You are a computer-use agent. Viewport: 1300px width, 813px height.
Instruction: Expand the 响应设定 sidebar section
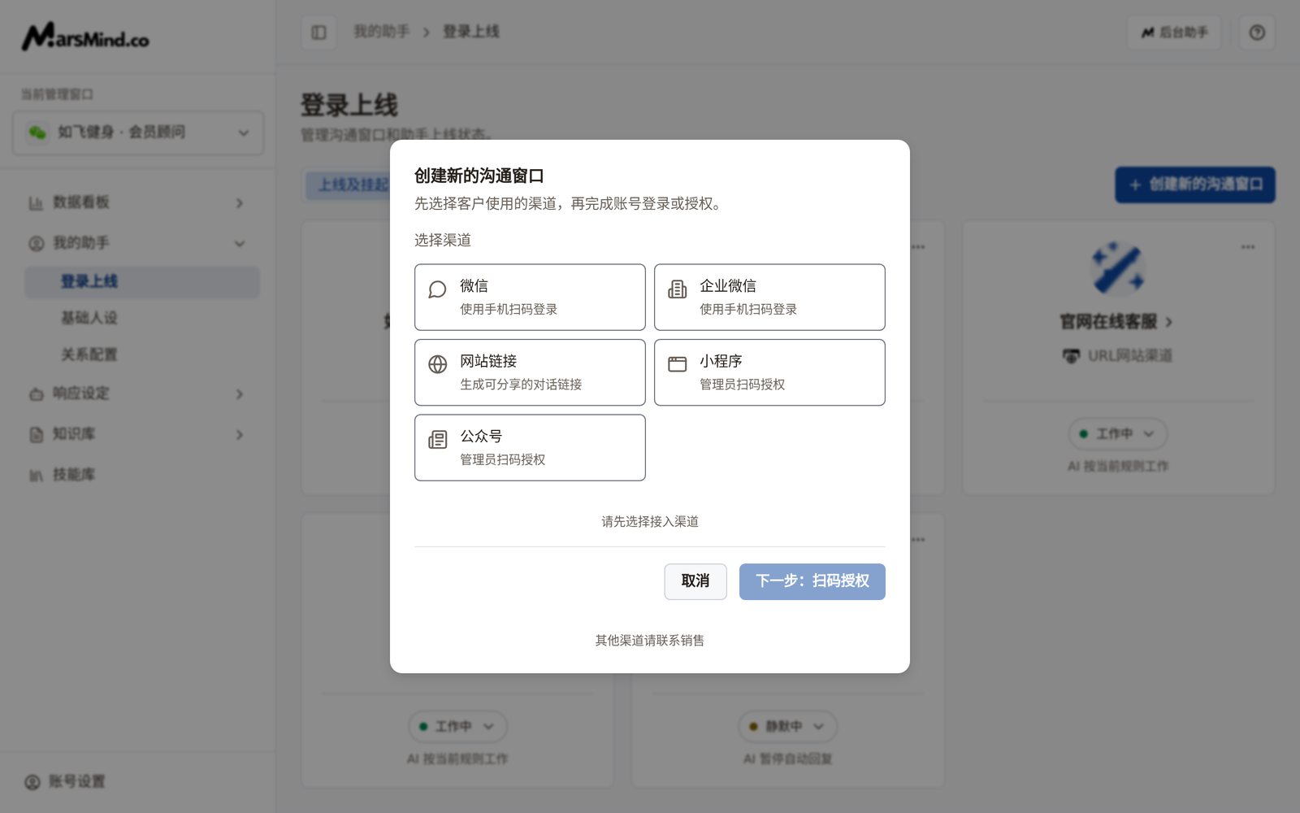(240, 394)
